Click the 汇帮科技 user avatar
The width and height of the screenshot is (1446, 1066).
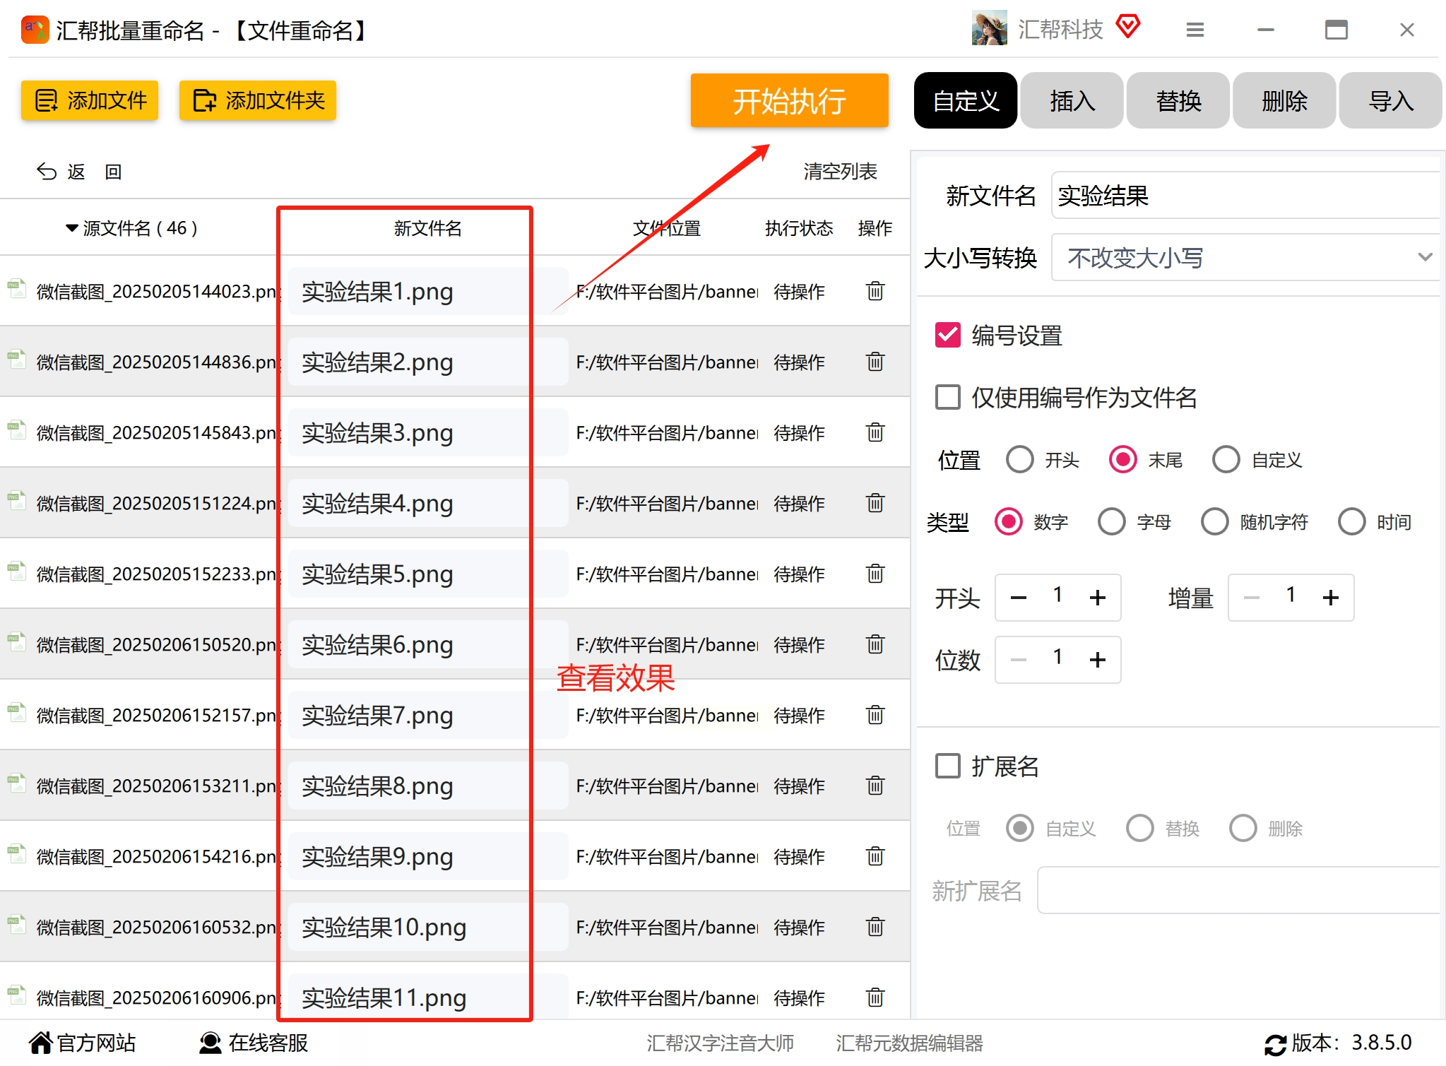pyautogui.click(x=989, y=28)
